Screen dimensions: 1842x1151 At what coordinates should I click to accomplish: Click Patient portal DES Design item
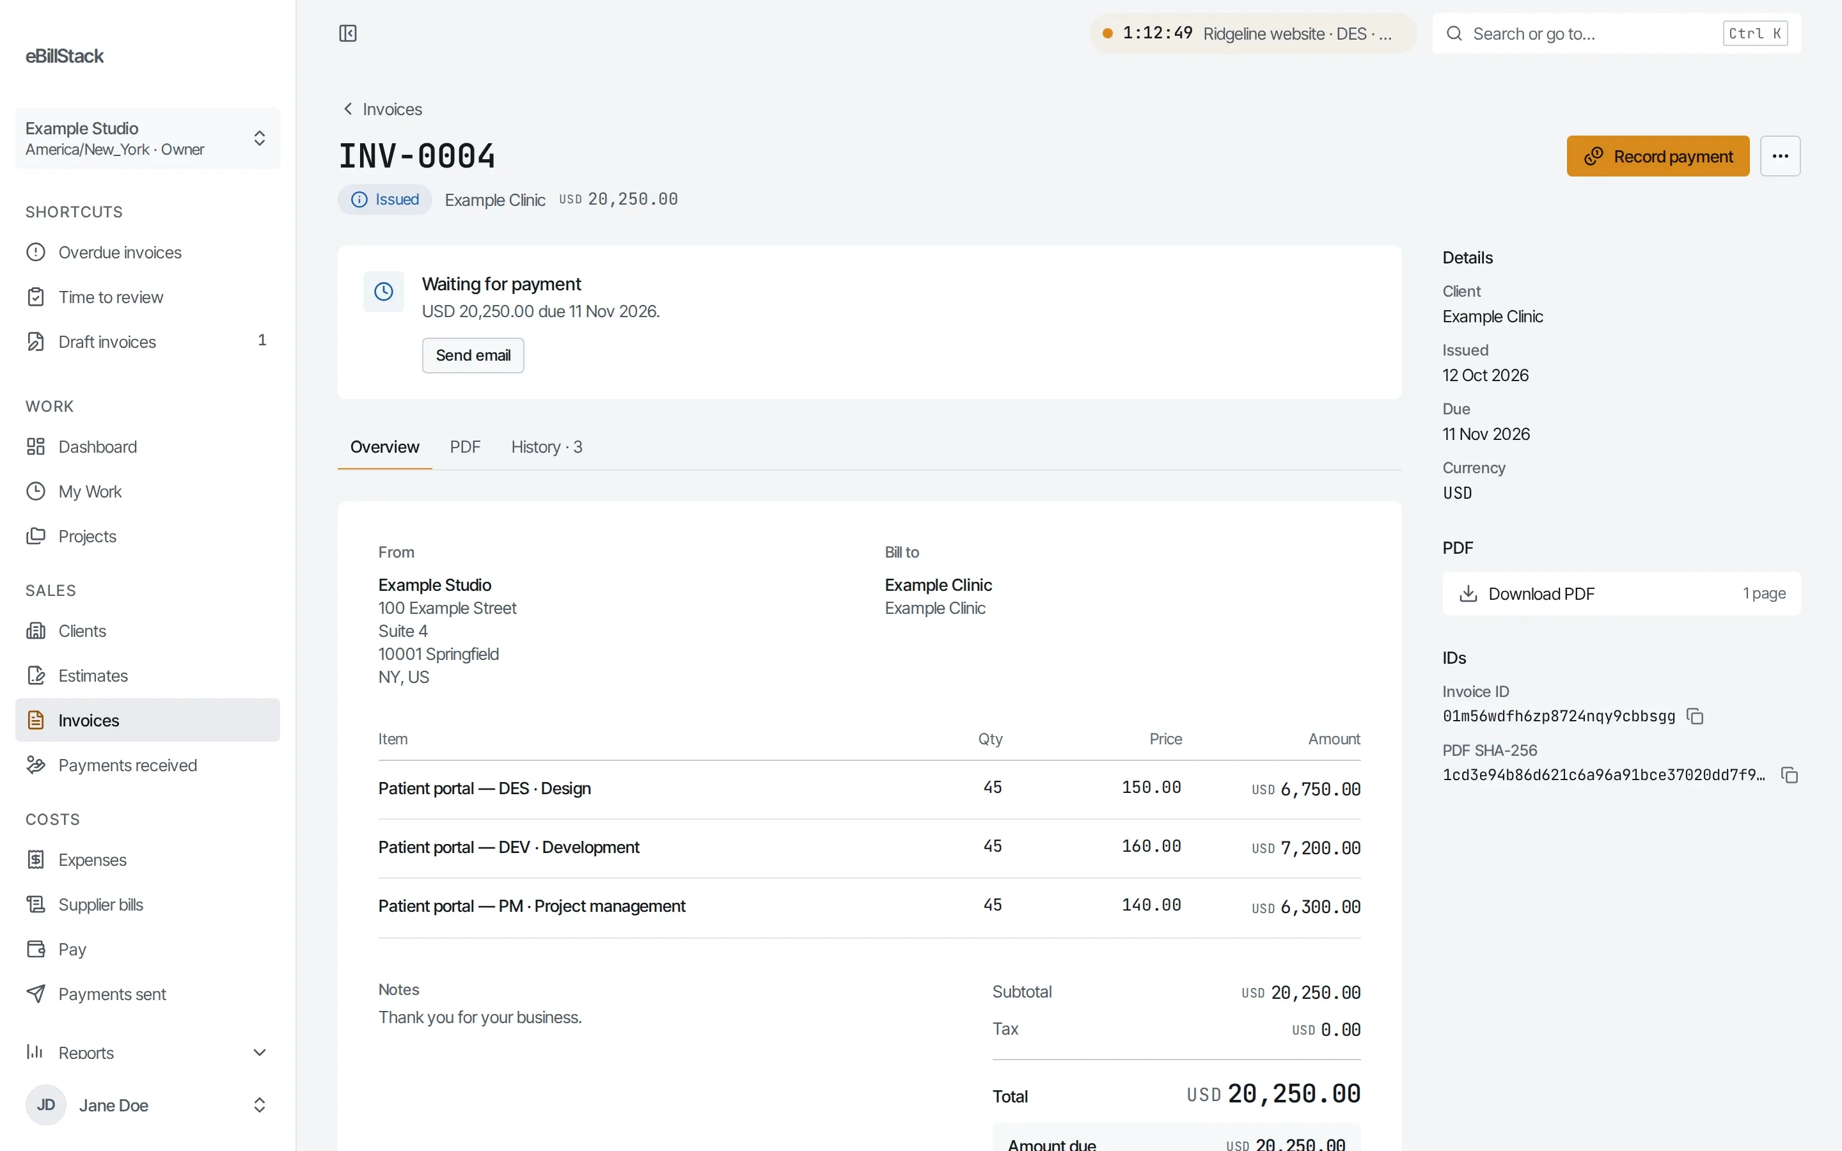point(484,788)
